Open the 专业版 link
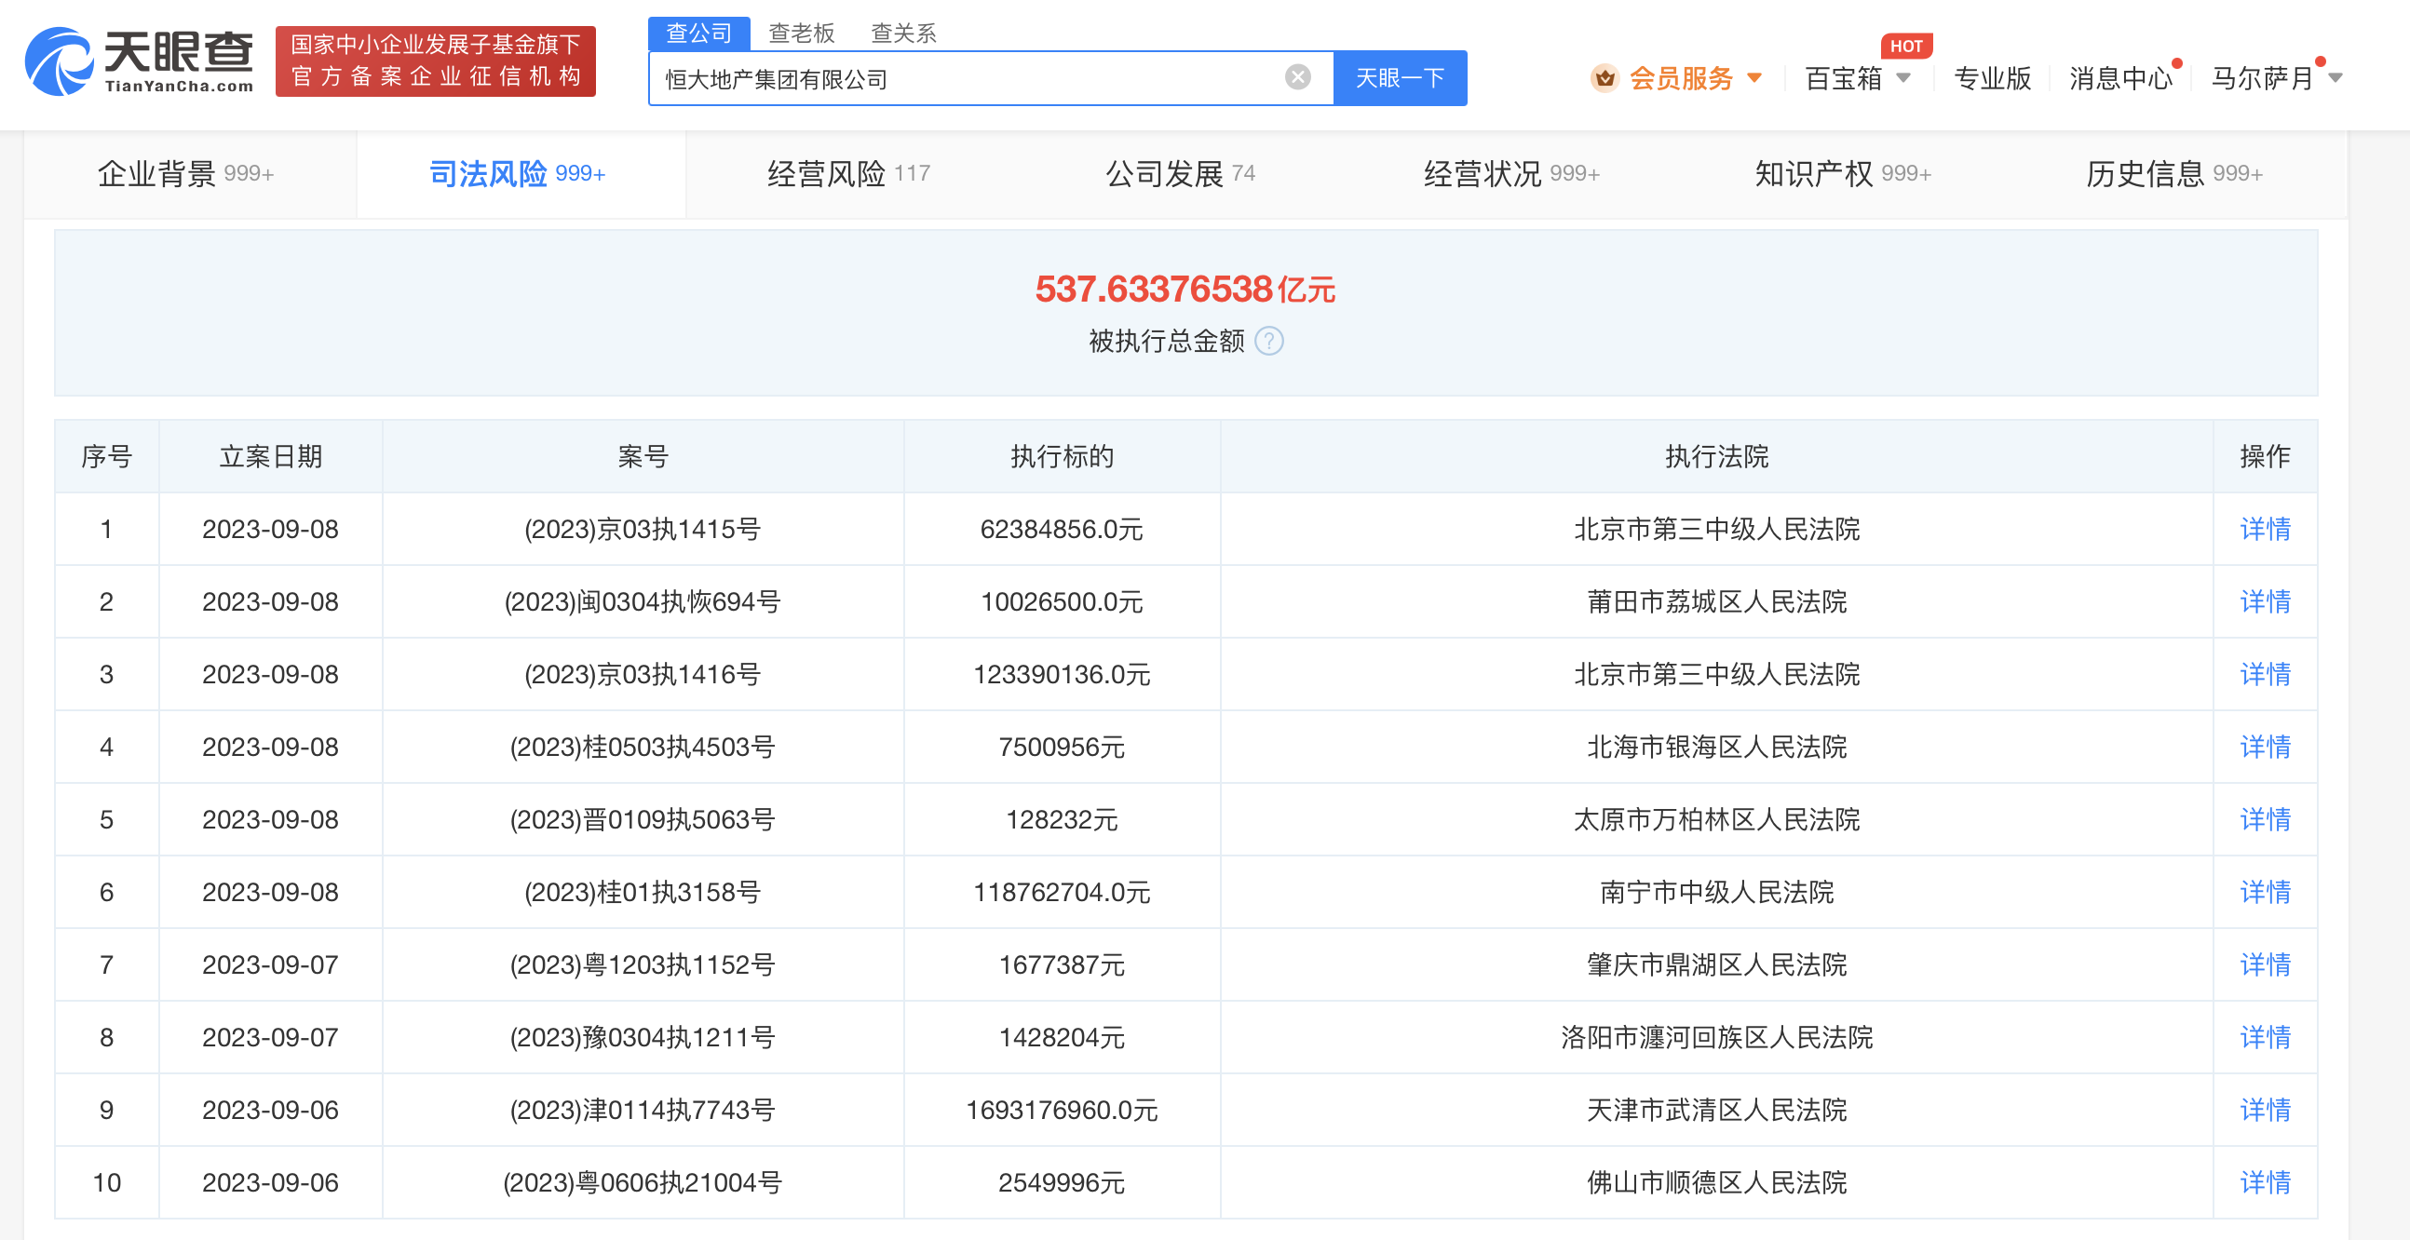 pyautogui.click(x=1992, y=77)
